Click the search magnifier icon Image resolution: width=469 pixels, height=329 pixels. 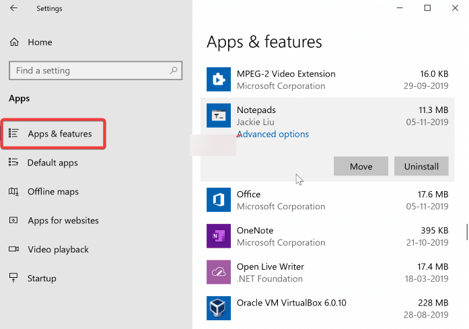point(174,71)
